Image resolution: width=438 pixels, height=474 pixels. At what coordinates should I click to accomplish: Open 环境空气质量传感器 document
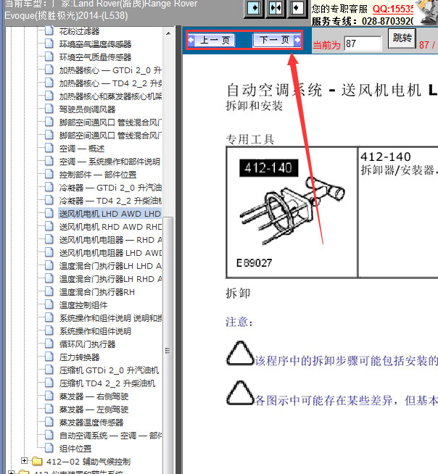coord(95,57)
